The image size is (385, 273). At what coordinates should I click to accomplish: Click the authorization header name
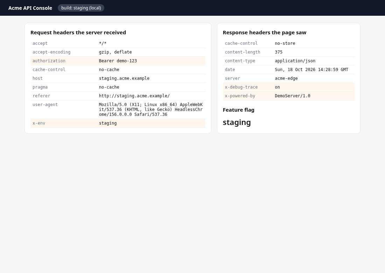[x=49, y=61]
